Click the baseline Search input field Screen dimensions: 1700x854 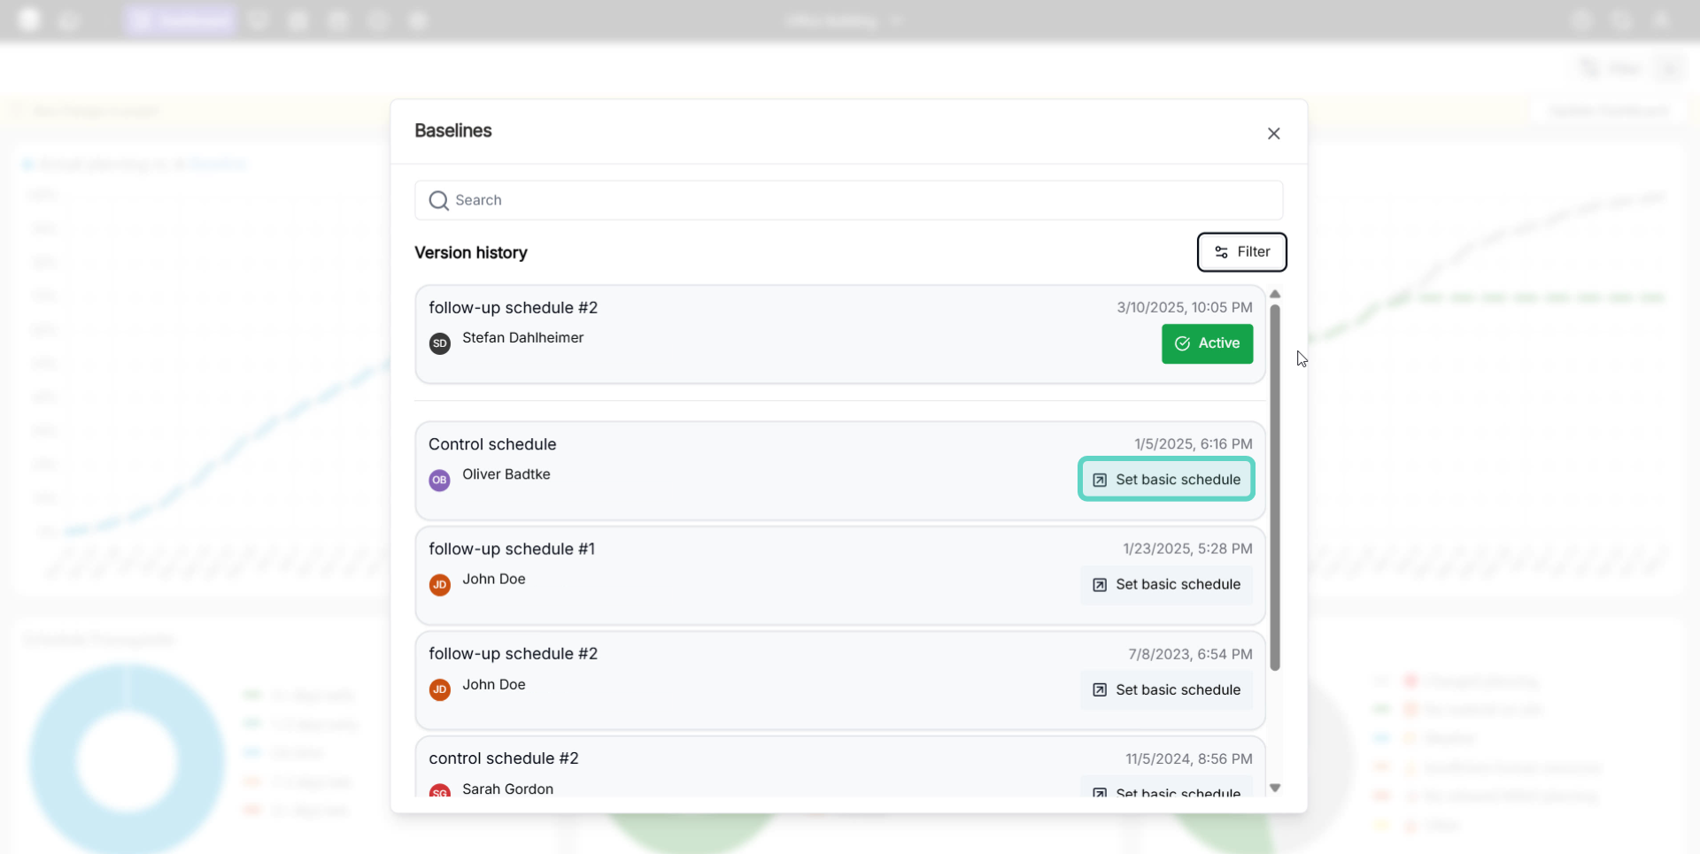[848, 200]
